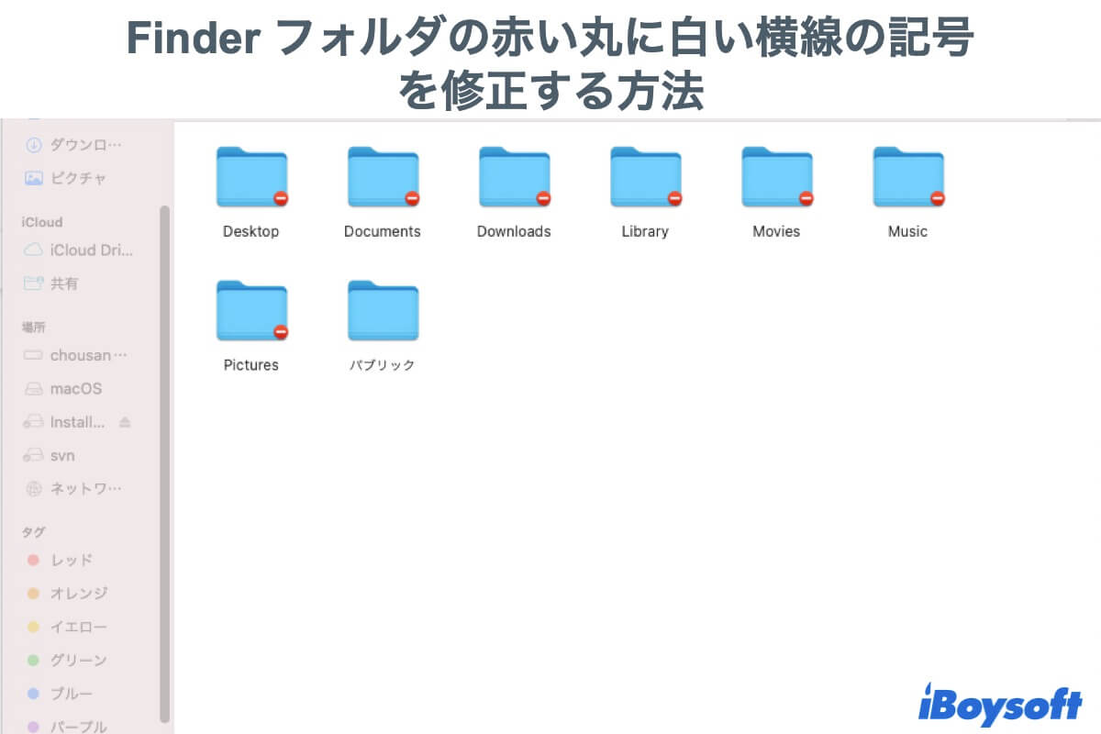
Task: Select the Documents folder icon
Action: pos(383,177)
